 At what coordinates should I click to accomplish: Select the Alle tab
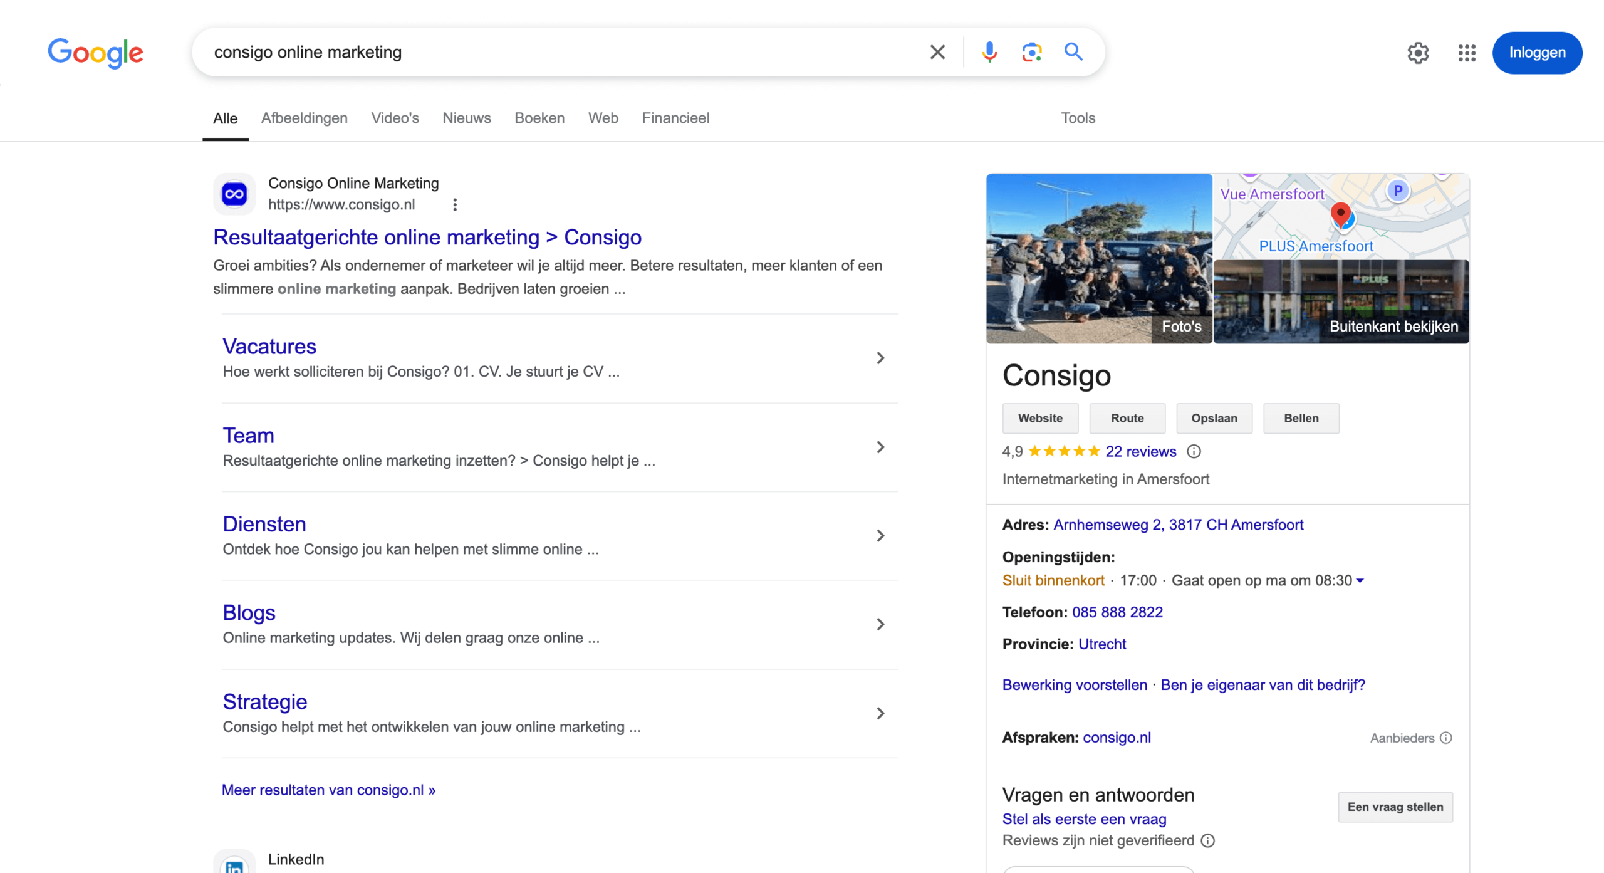click(225, 118)
